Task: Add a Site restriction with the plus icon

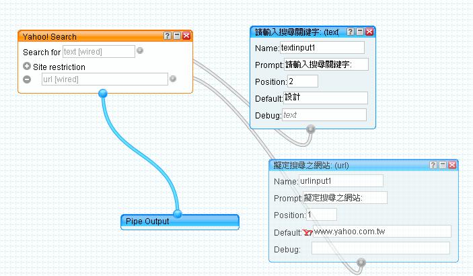Action: click(x=27, y=67)
